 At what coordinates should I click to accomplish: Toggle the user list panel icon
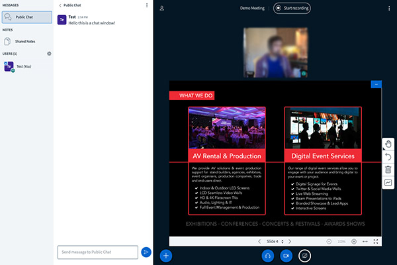click(161, 8)
